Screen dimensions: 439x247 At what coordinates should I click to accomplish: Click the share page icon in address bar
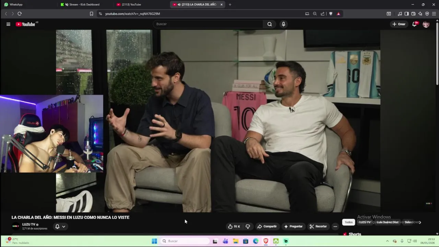[323, 14]
